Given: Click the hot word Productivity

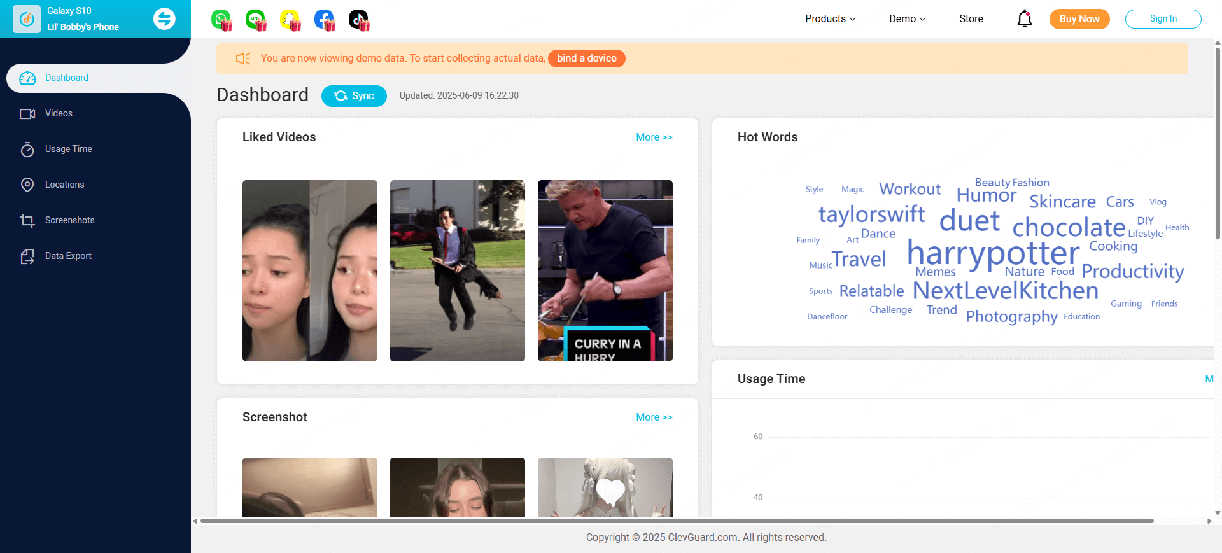Looking at the screenshot, I should click(1133, 272).
